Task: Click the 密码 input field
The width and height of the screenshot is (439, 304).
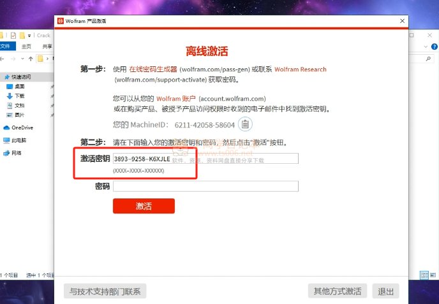Action: click(x=205, y=186)
